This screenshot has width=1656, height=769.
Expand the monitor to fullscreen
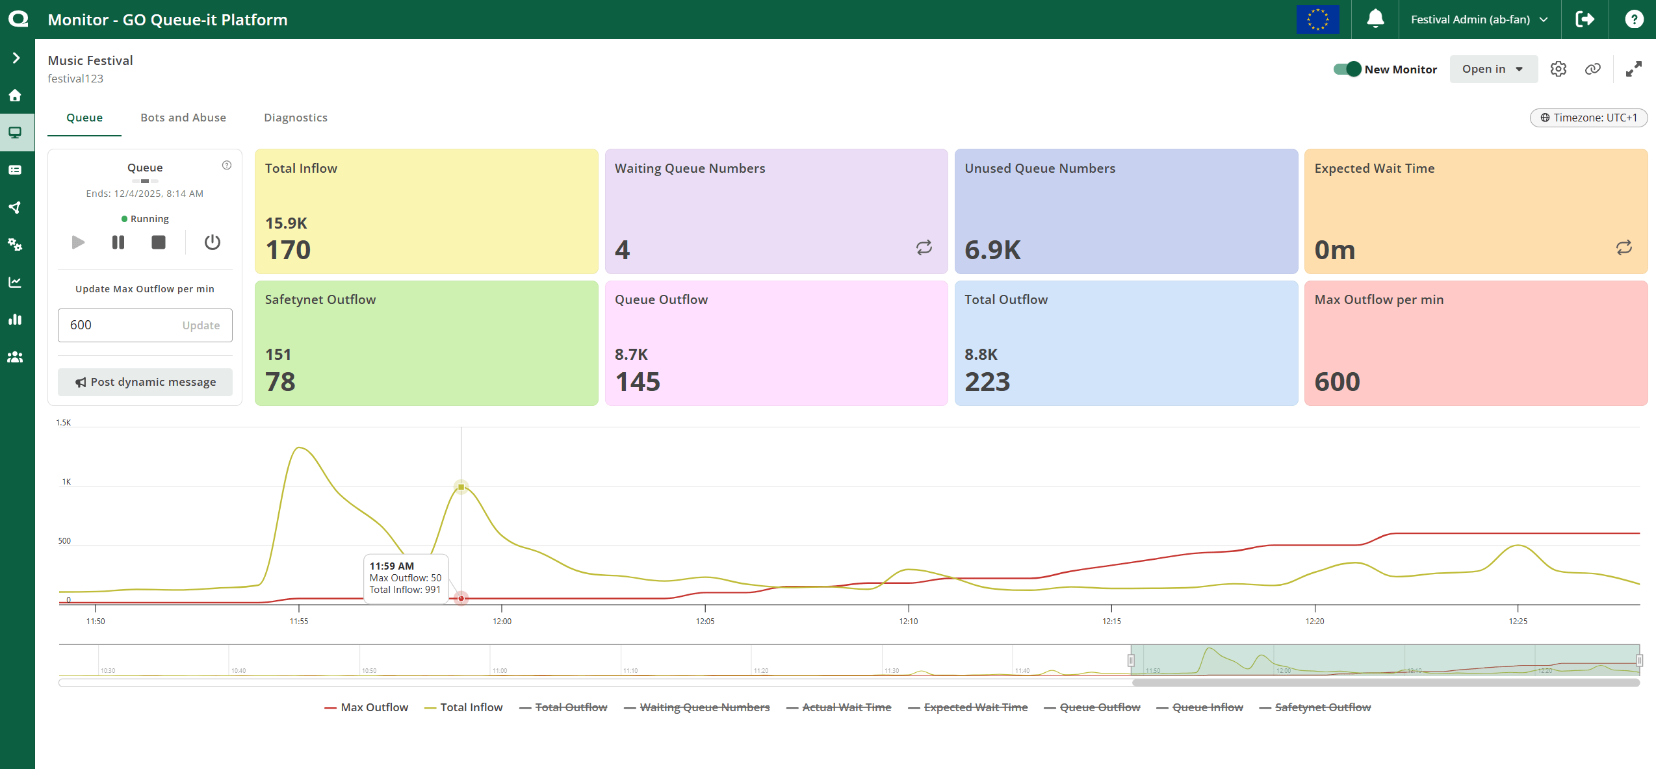(x=1635, y=68)
